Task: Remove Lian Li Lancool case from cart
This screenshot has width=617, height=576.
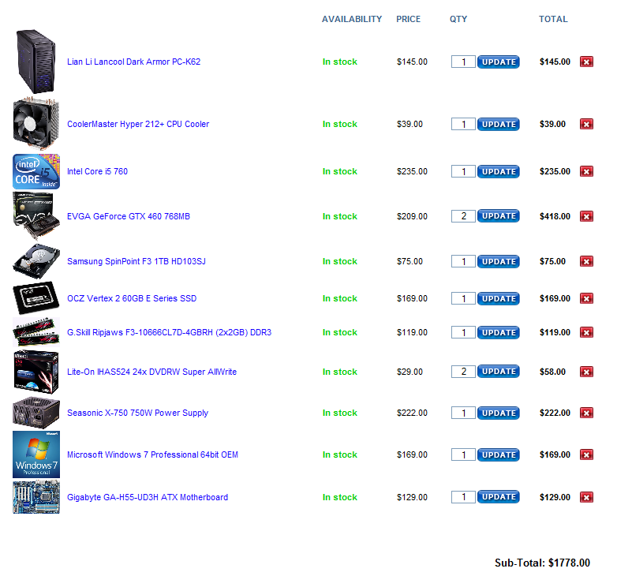Action: pos(586,62)
